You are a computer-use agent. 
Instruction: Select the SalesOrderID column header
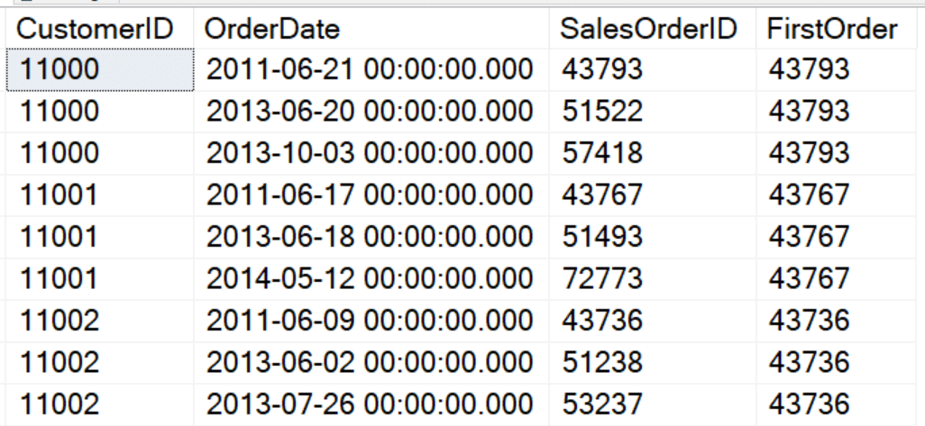pyautogui.click(x=653, y=28)
